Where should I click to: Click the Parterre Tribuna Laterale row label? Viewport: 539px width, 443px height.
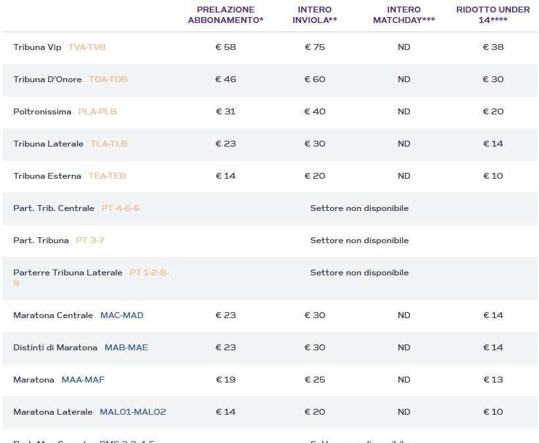pyautogui.click(x=68, y=273)
